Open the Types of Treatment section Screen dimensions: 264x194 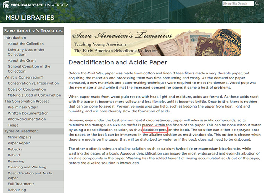pyautogui.click(x=21, y=131)
